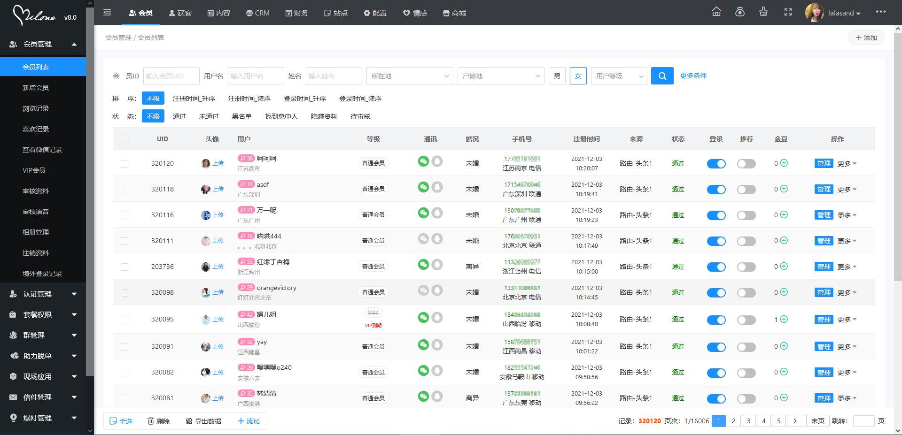
Task: Disable login toggle for user 320116
Action: click(716, 215)
